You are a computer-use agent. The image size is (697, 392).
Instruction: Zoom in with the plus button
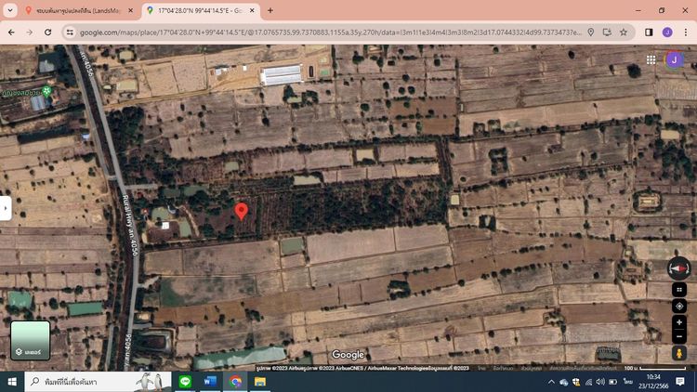point(679,321)
